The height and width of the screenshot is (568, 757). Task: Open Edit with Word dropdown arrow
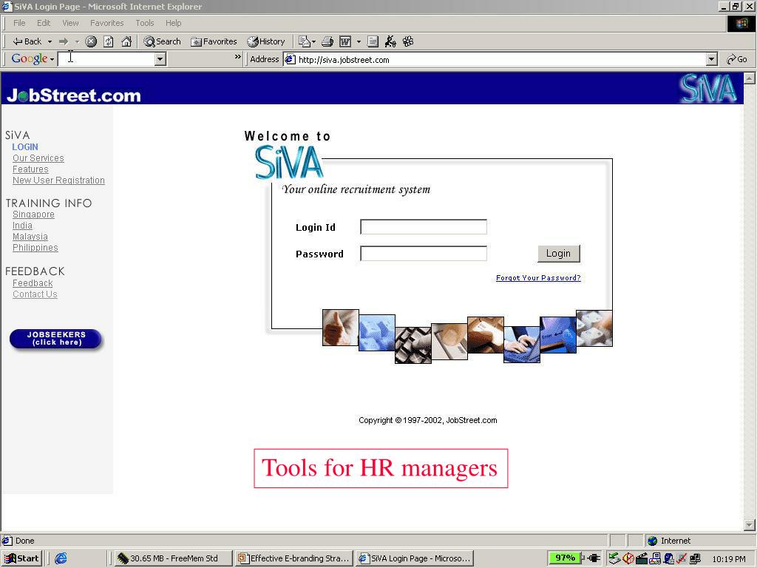(359, 41)
